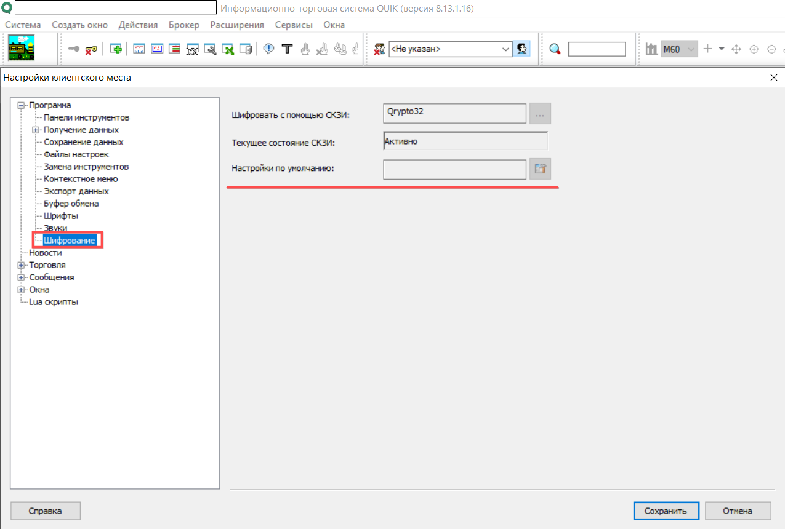Expand the Сообщения tree node
This screenshot has width=785, height=529.
21,277
